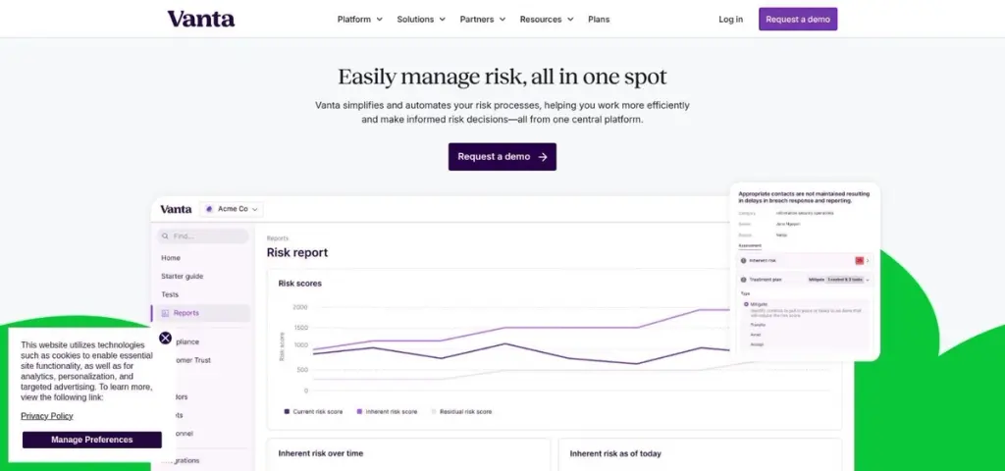This screenshot has height=471, width=1005.
Task: Click the Acme Co company icon
Action: (x=209, y=209)
